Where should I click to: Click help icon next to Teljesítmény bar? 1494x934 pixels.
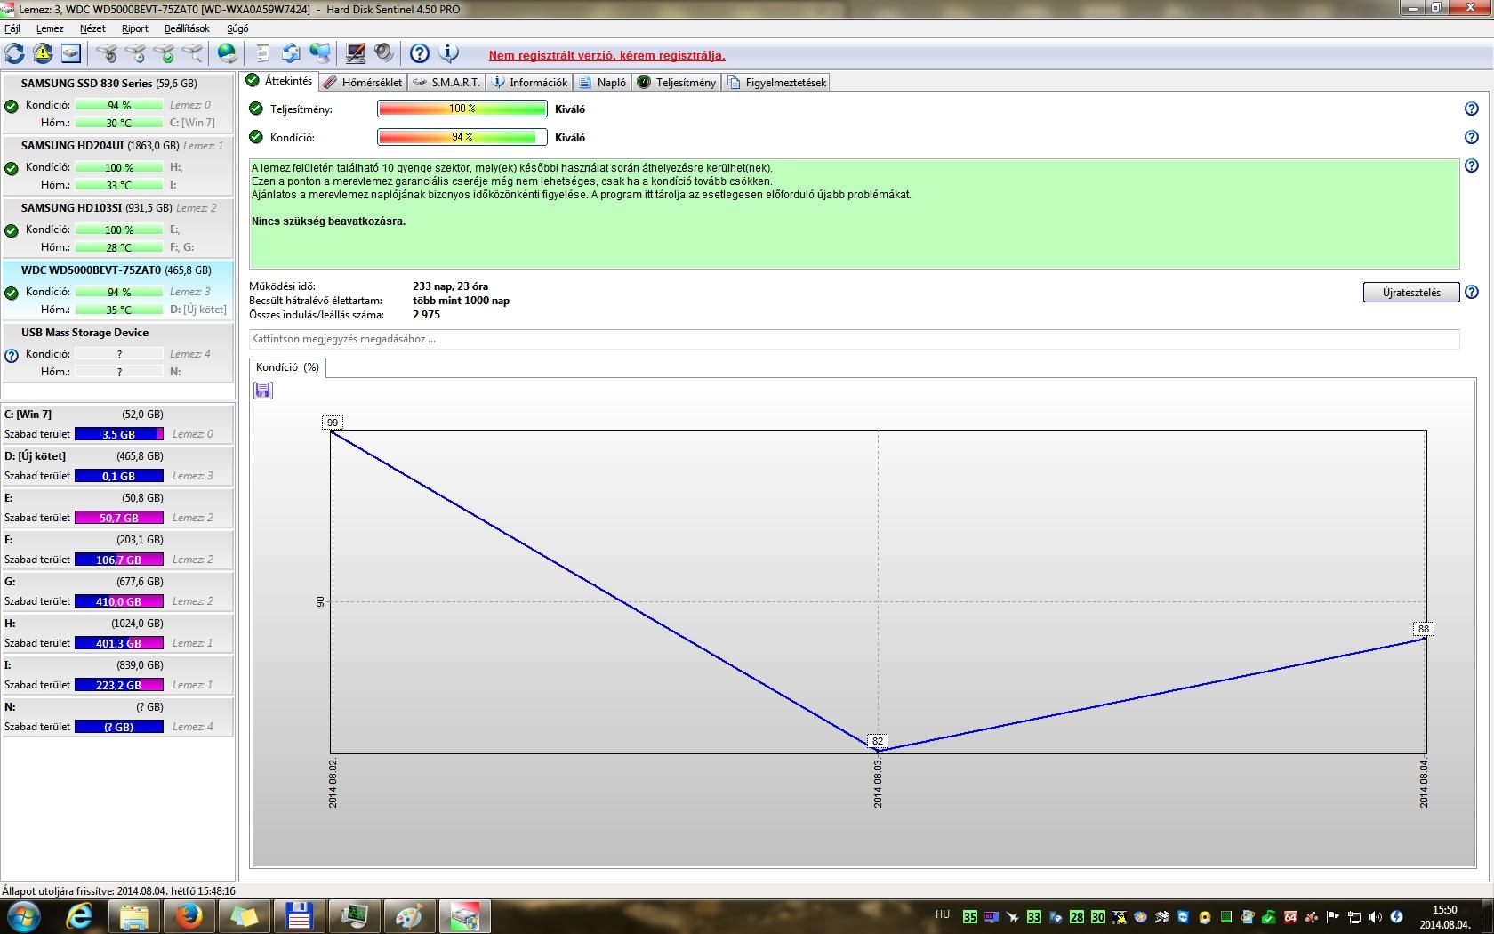(x=1472, y=109)
